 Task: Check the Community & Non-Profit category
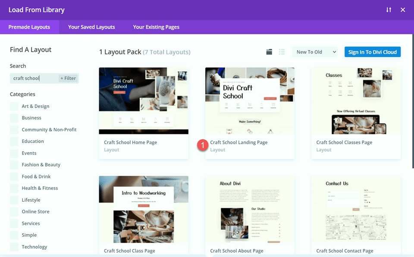(14, 130)
